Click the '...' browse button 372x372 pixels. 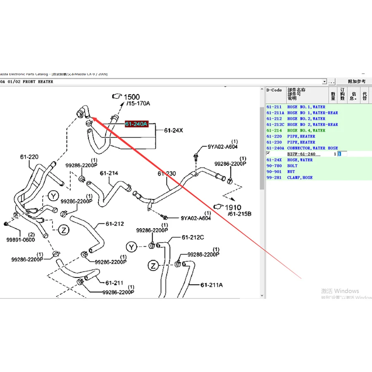pyautogui.click(x=331, y=81)
